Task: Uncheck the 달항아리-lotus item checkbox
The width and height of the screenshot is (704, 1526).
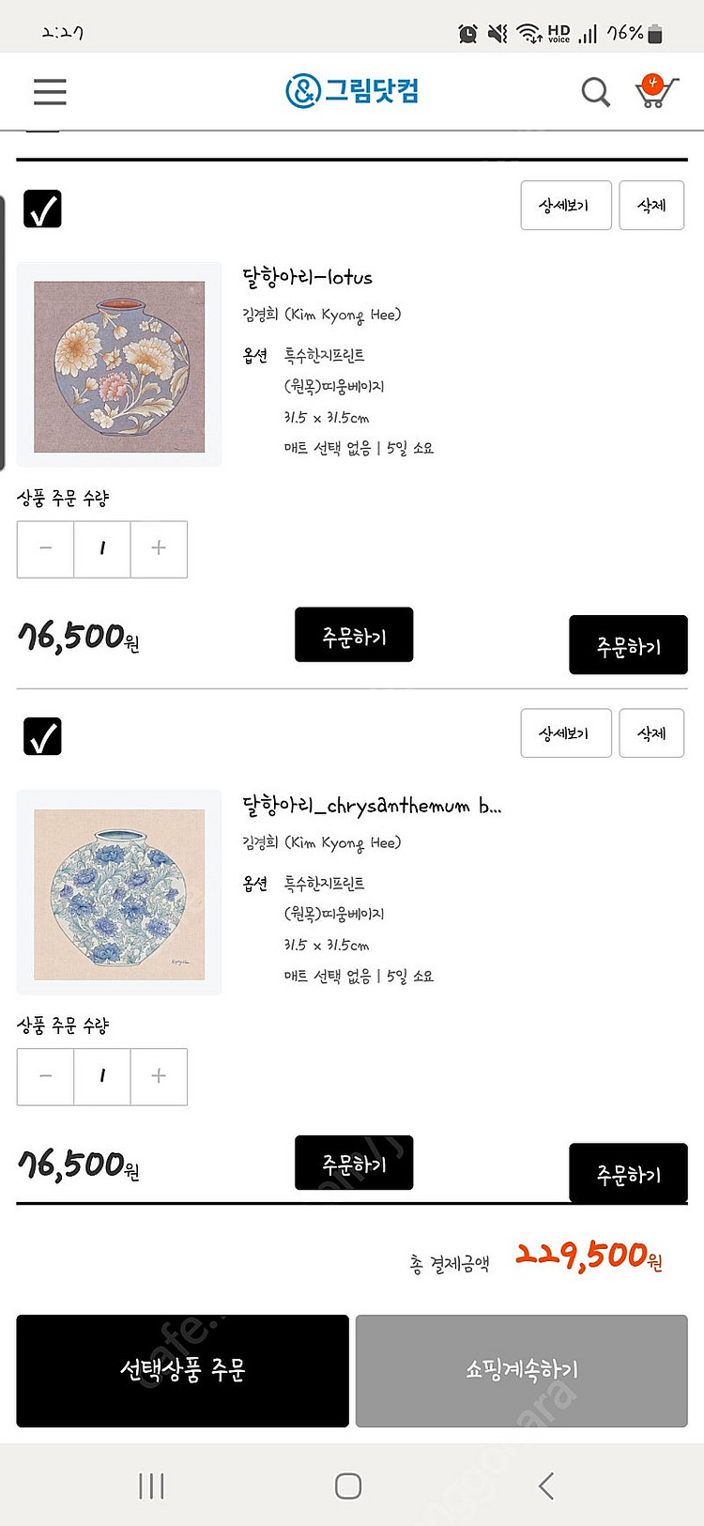Action: click(x=42, y=208)
